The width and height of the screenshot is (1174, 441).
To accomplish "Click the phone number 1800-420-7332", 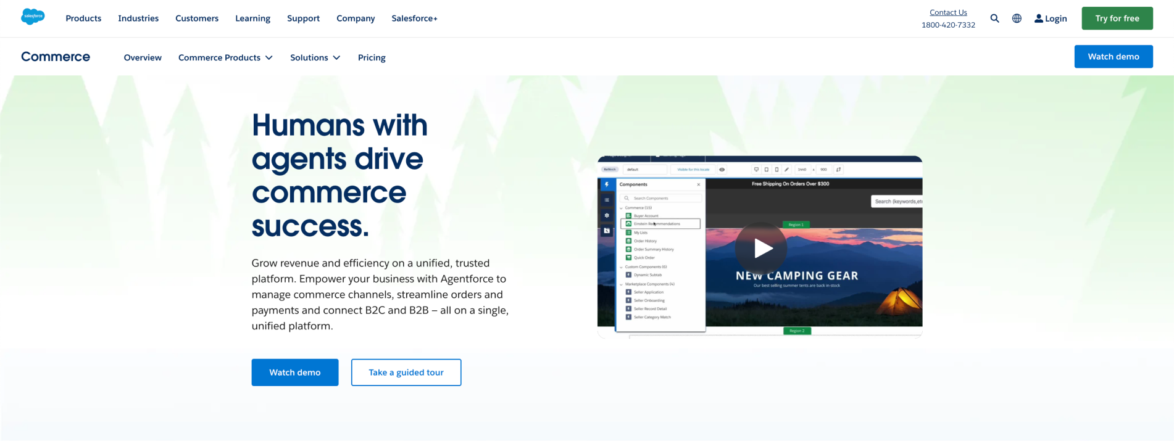I will [948, 25].
